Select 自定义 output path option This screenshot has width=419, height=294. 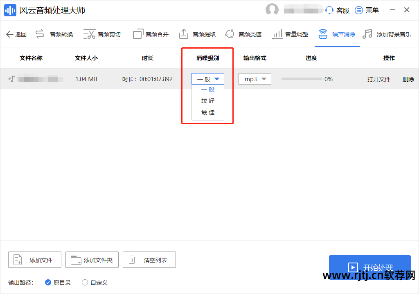95,283
